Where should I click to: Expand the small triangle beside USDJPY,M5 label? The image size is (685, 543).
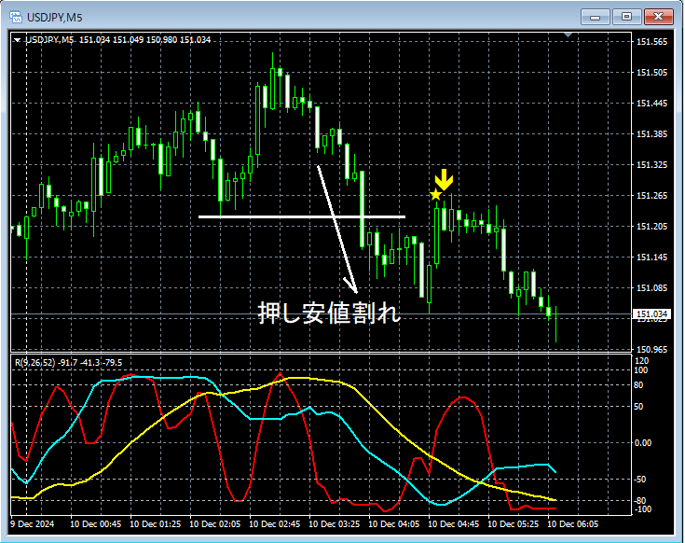[x=17, y=40]
